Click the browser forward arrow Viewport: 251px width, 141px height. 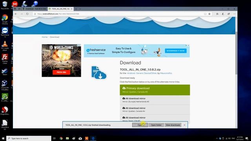[x=22, y=14]
